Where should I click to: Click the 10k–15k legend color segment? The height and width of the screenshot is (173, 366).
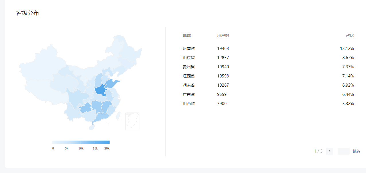coord(88,142)
